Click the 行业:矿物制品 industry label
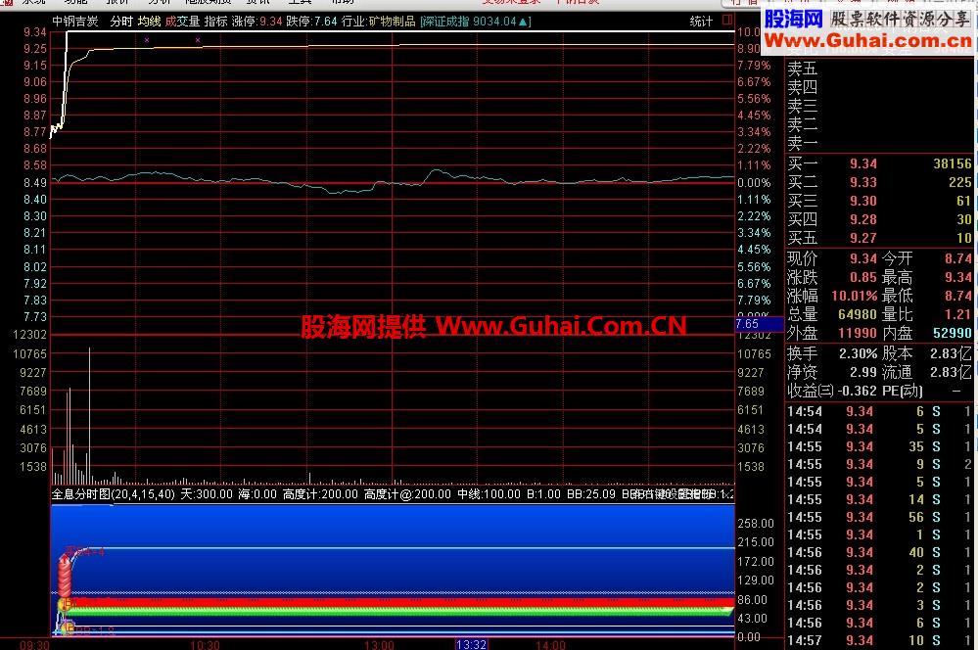978x650 pixels. pyautogui.click(x=378, y=22)
